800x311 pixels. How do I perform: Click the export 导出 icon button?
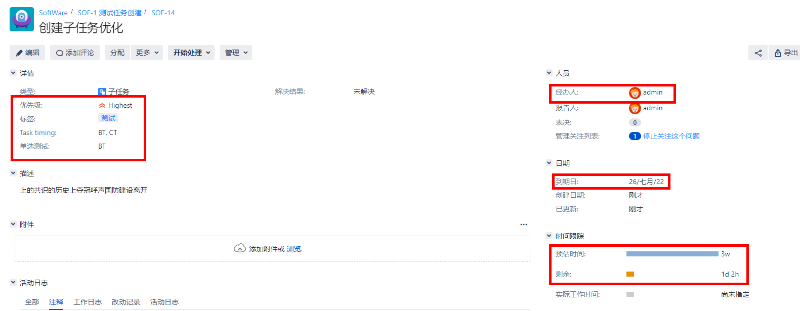786,53
